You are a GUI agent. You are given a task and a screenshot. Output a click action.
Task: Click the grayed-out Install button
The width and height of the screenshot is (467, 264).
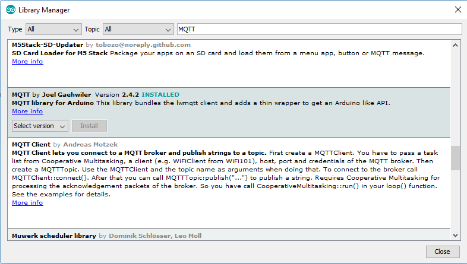(x=89, y=126)
